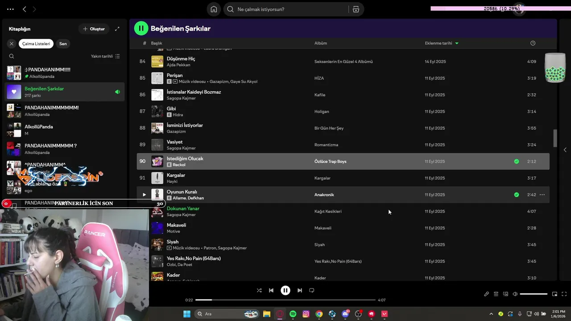Click the main song list scrollbar
Viewport: 571px width, 321px height.
pos(555,138)
